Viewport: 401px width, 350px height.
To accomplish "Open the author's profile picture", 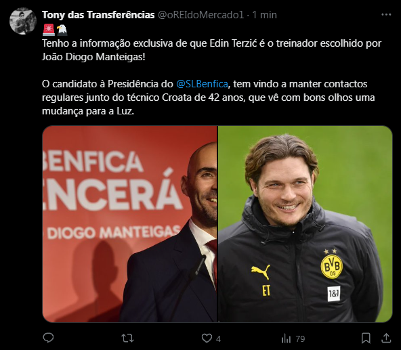I will click(23, 21).
